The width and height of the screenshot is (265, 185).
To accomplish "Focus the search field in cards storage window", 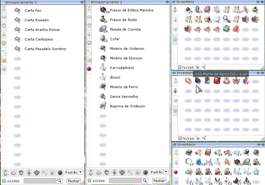I will point(40,181).
